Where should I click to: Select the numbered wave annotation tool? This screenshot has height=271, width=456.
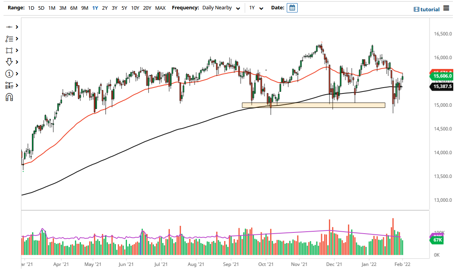click(9, 73)
